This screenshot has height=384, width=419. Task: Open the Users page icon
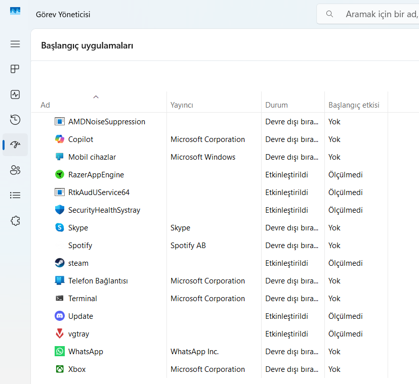(15, 170)
